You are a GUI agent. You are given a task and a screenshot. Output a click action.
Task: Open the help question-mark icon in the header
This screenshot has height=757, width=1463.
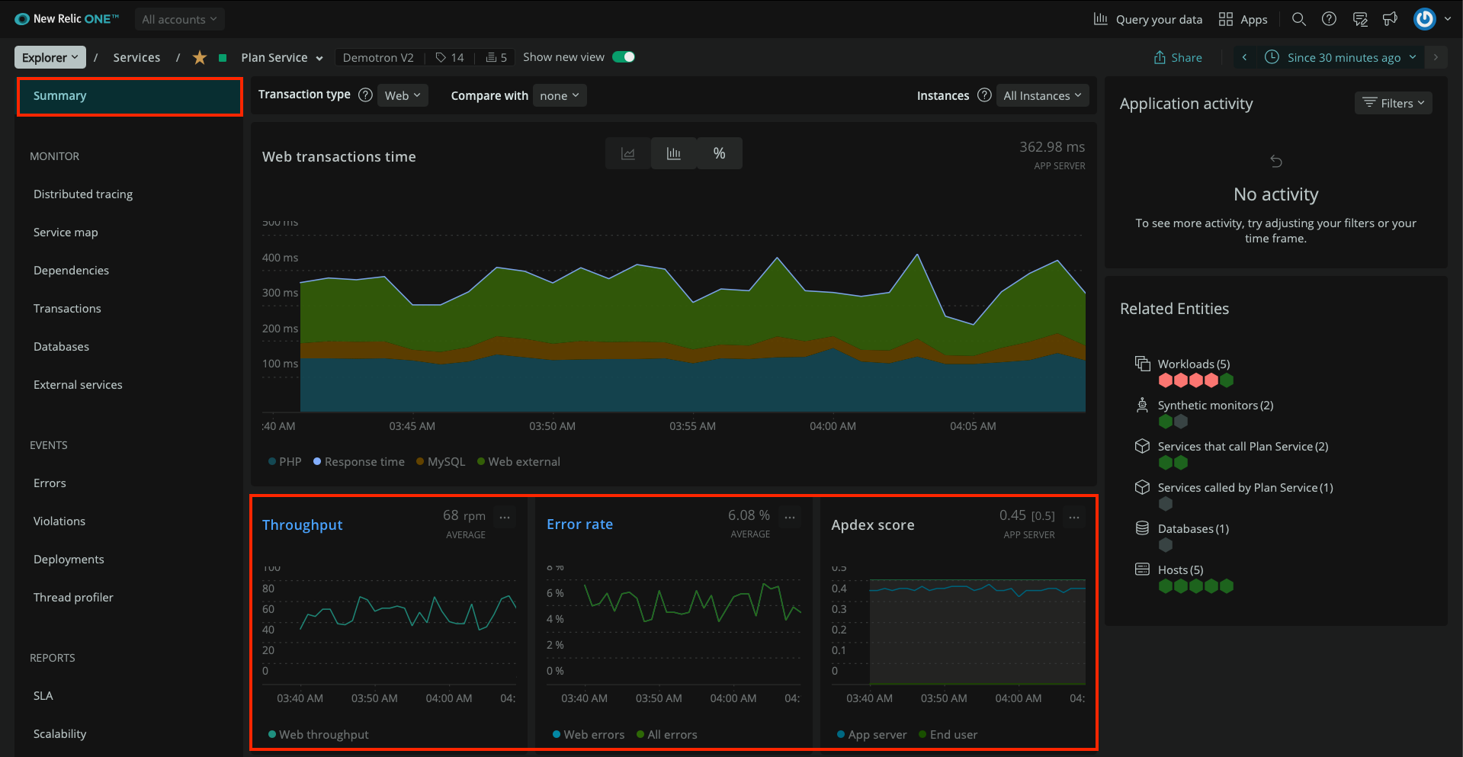tap(1329, 19)
